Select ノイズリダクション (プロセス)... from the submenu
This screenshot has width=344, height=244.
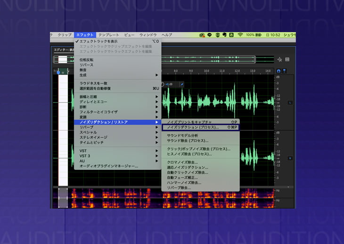click(193, 127)
